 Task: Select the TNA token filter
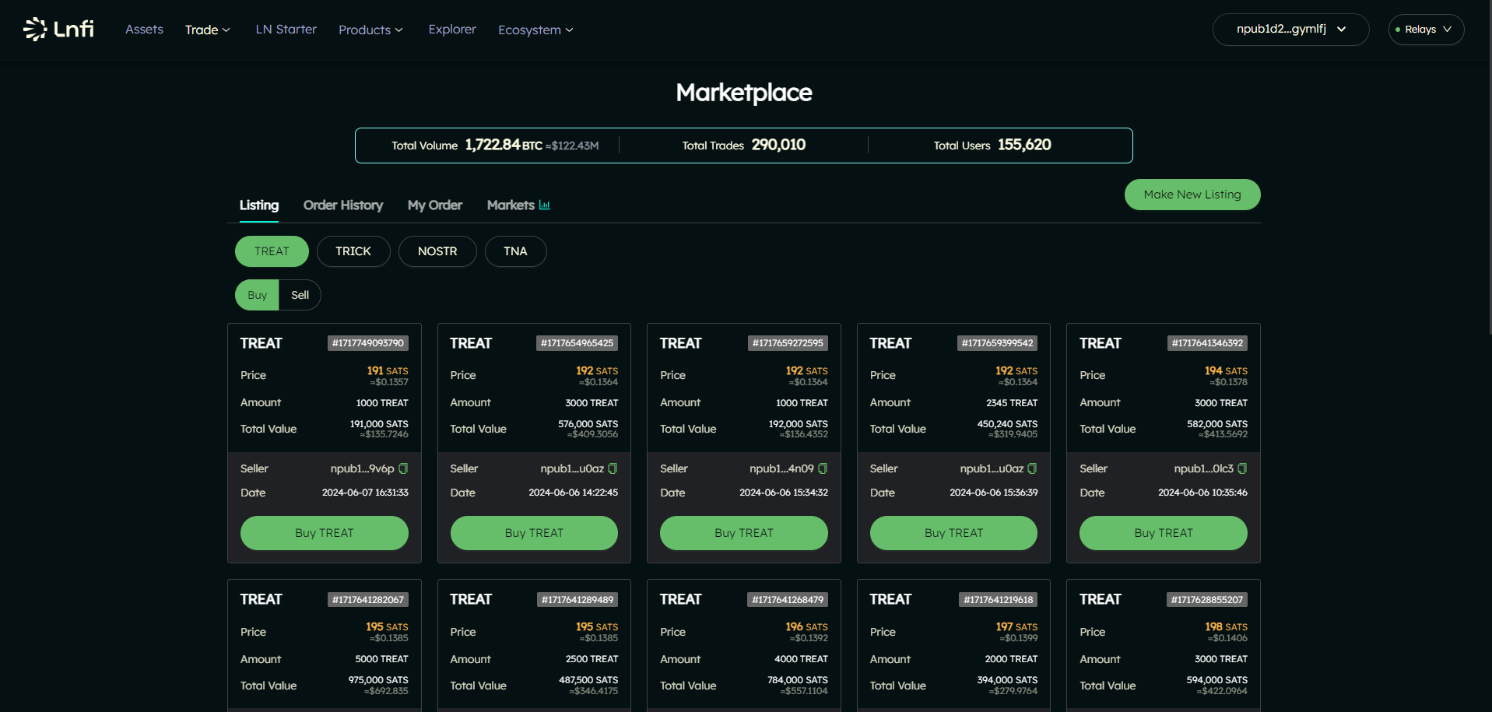tap(515, 251)
